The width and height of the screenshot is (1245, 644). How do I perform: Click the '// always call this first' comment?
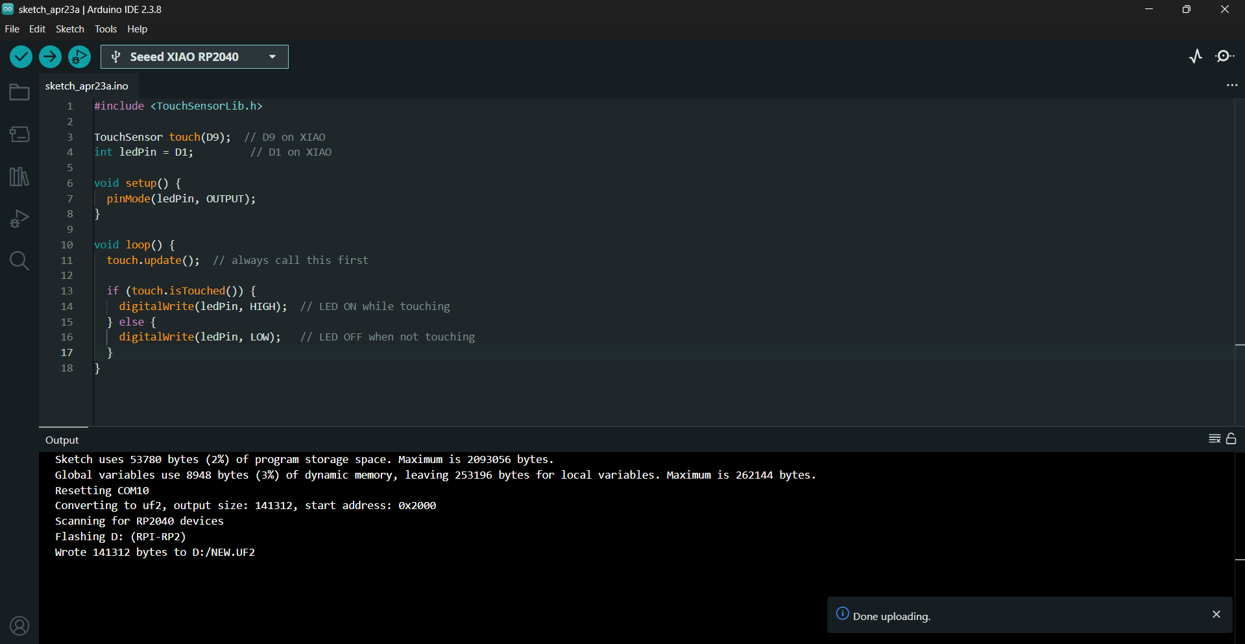click(x=291, y=261)
